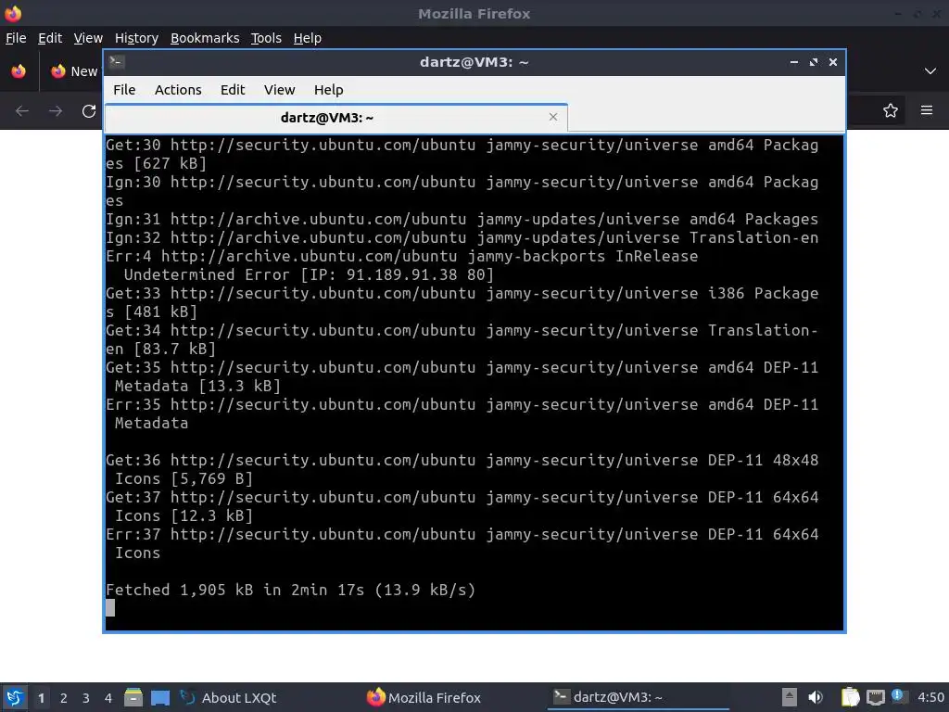The width and height of the screenshot is (949, 712).
Task: Bookmark page with star icon
Action: pyautogui.click(x=891, y=110)
